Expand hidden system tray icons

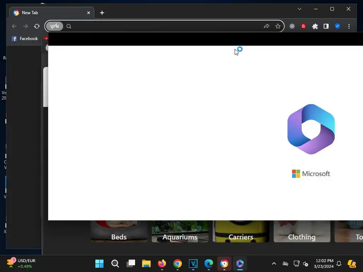pyautogui.click(x=274, y=263)
